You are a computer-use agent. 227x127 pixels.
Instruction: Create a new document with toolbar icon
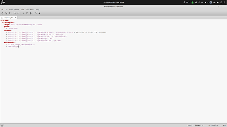[x=2, y=13]
